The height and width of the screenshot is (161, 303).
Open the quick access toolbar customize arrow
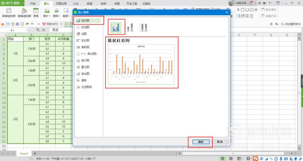coord(39,24)
